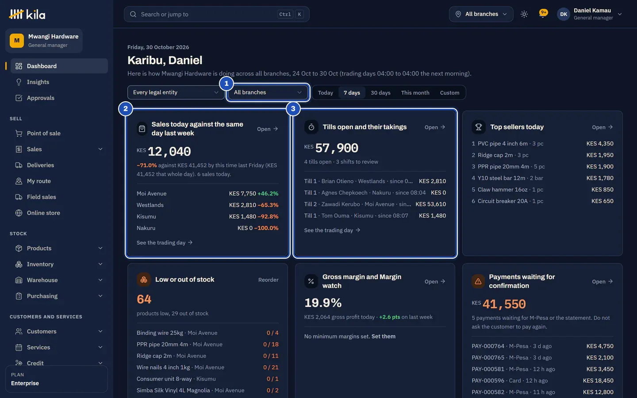
Task: Open the All branches filter dropdown
Action: [x=268, y=92]
